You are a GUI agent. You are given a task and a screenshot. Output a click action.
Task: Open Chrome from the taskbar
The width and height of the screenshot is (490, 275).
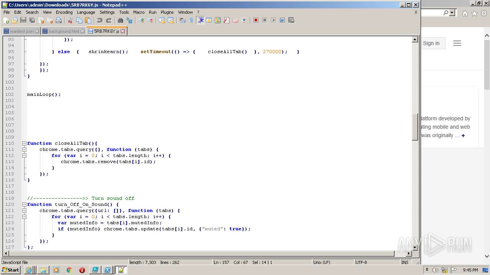click(69, 270)
